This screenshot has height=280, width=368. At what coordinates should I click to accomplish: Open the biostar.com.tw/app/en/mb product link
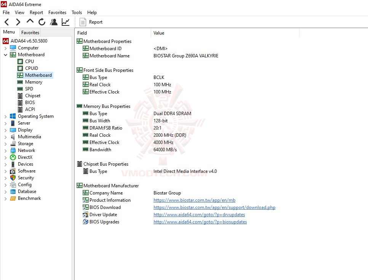point(194,200)
